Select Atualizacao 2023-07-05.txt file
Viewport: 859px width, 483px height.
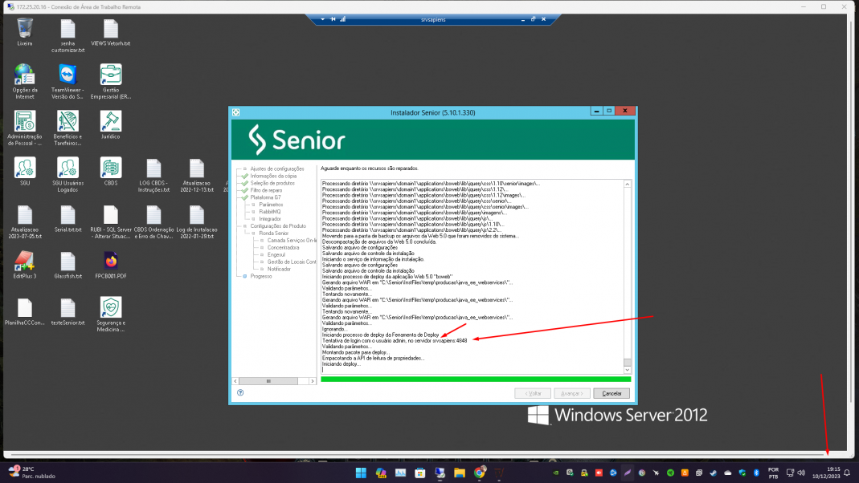pyautogui.click(x=25, y=222)
